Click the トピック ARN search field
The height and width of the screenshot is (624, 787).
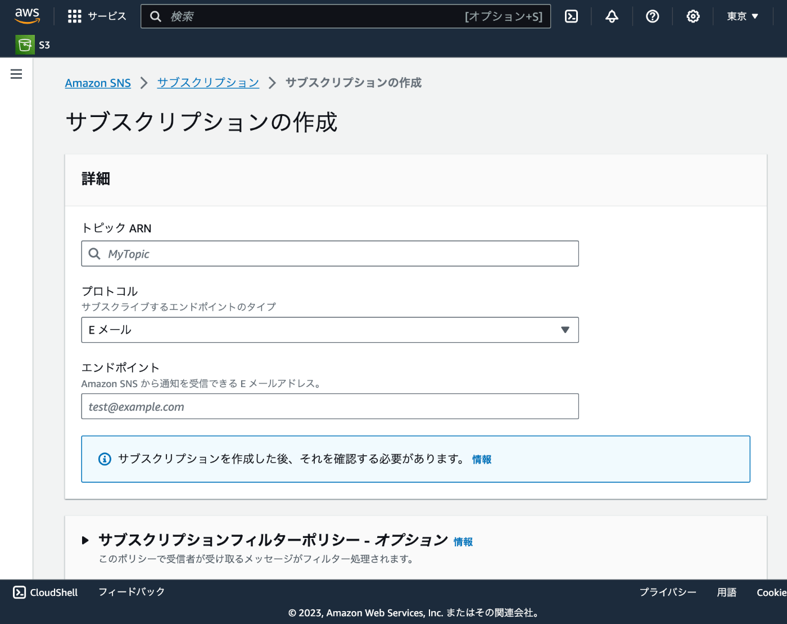coord(330,254)
